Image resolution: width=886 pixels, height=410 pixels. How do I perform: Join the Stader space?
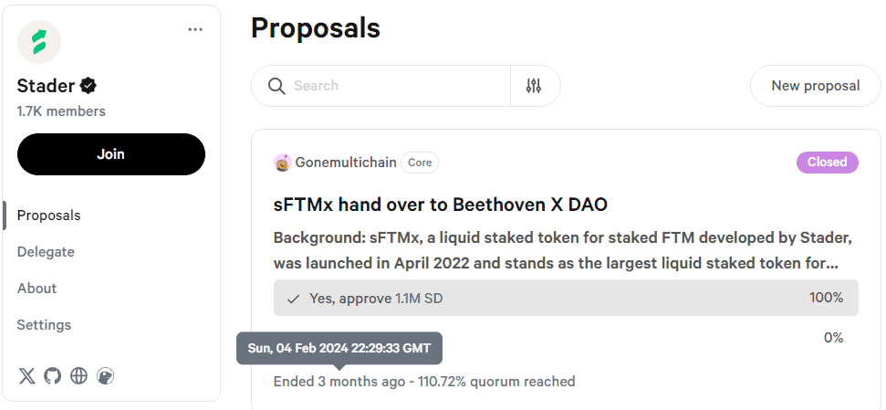pos(111,154)
